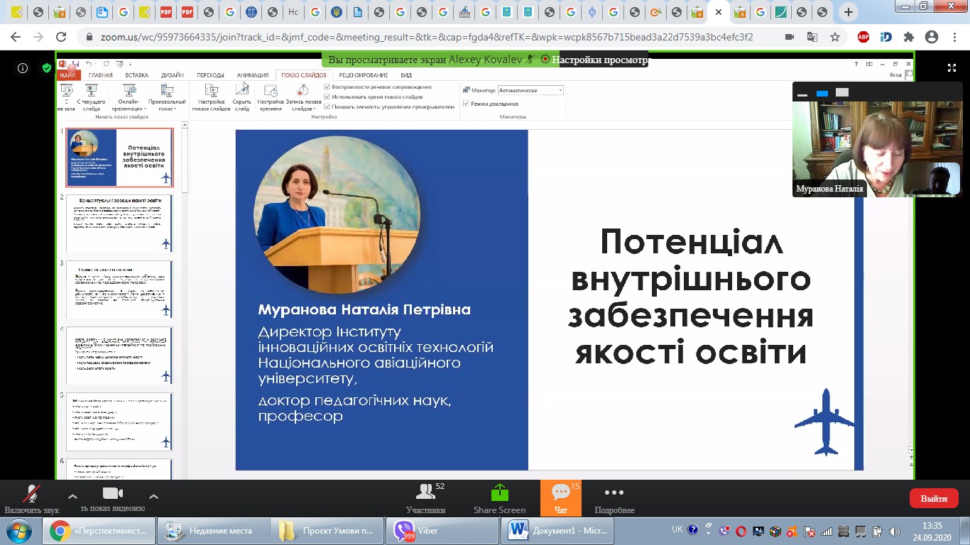Select slide 2 thumbnail in the slide panel
The image size is (970, 545).
tap(119, 224)
